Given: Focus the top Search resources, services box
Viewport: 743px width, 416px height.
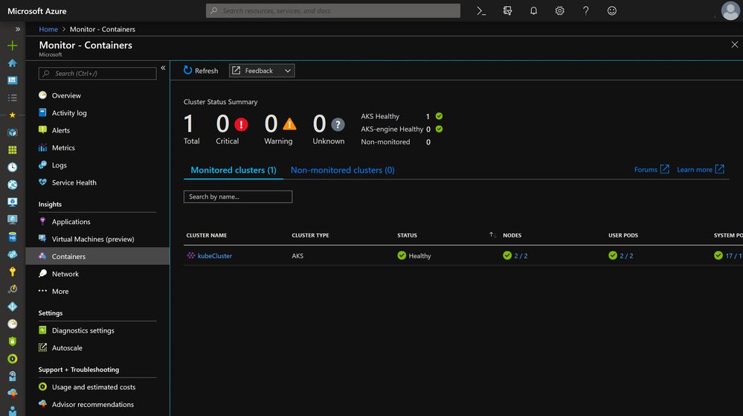Looking at the screenshot, I should (332, 11).
